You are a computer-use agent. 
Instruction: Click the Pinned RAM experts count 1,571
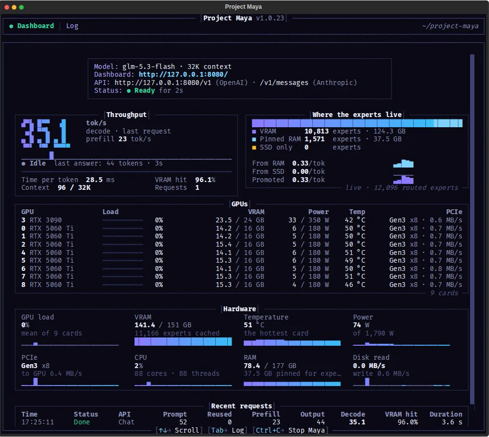[x=314, y=139]
